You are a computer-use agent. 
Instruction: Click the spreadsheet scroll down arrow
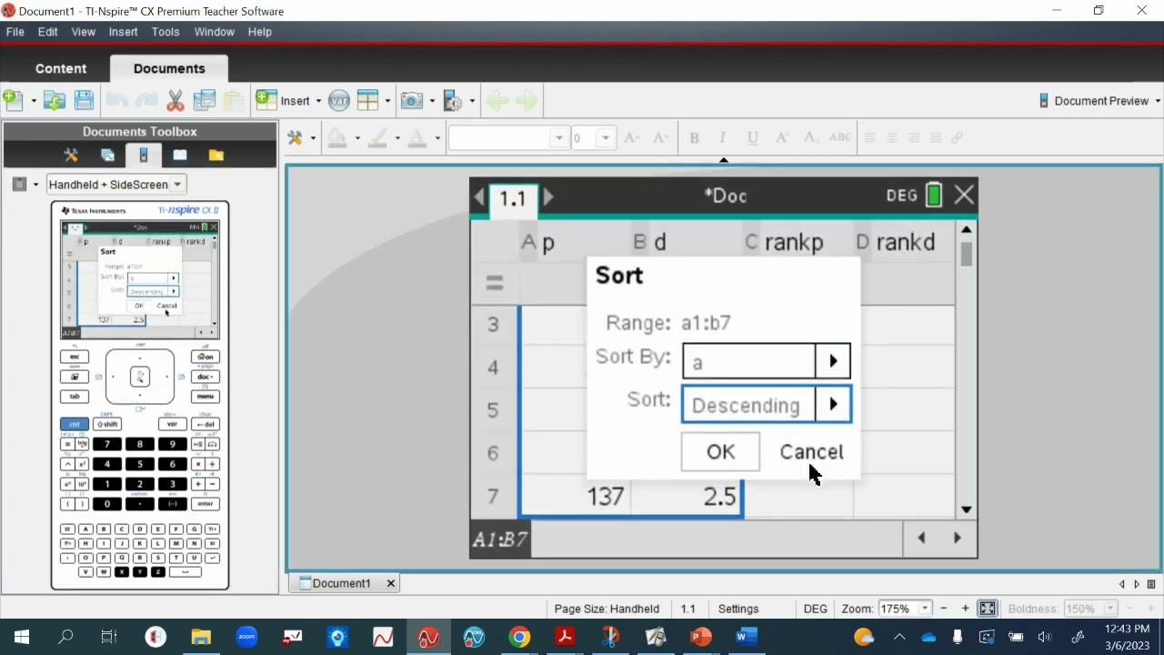tap(966, 509)
